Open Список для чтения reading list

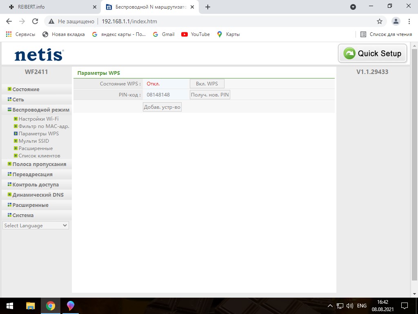(386, 34)
